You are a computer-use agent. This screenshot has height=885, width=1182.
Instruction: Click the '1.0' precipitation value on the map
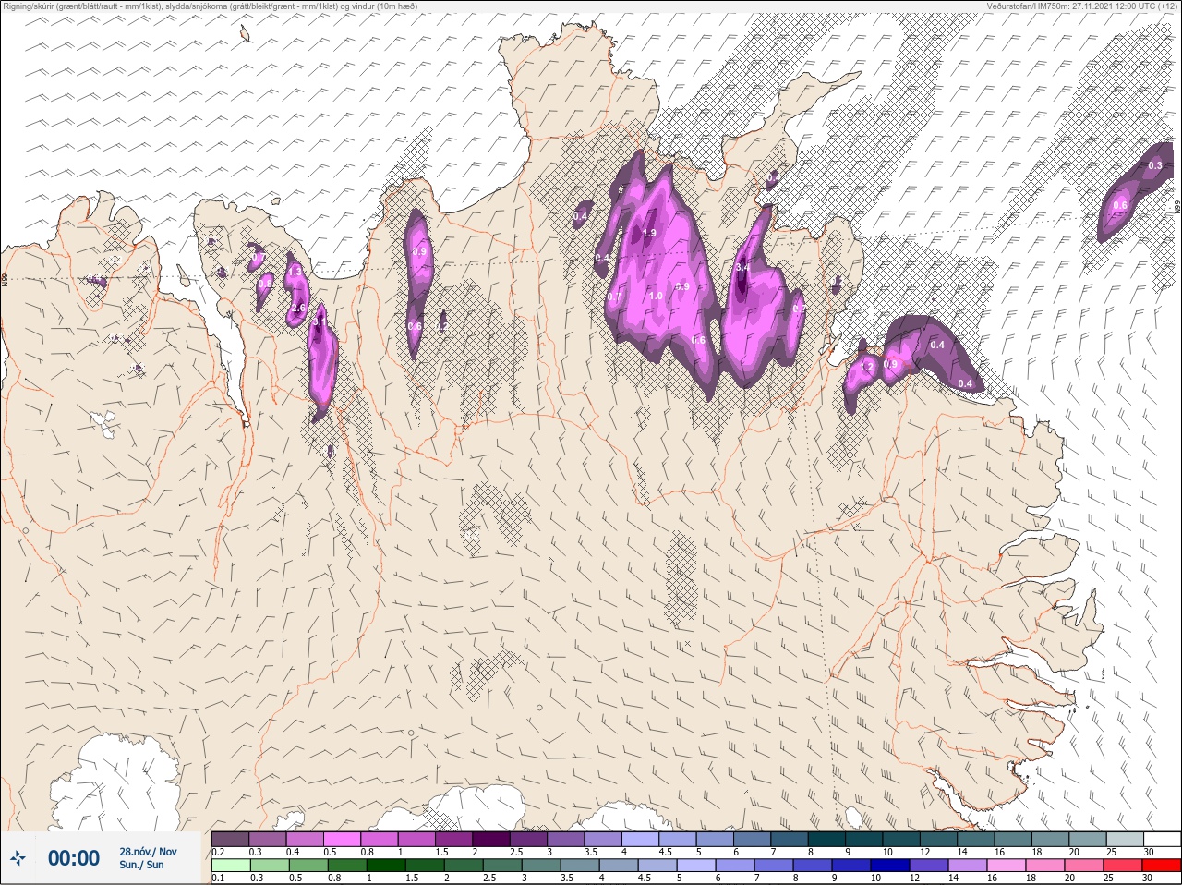click(x=656, y=296)
